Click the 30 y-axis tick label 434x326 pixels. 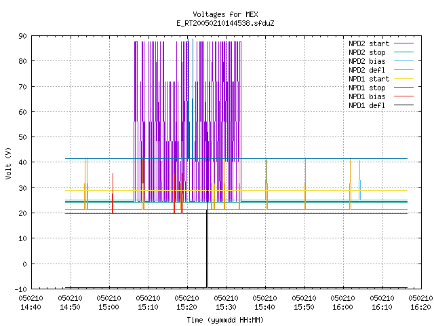(x=22, y=188)
